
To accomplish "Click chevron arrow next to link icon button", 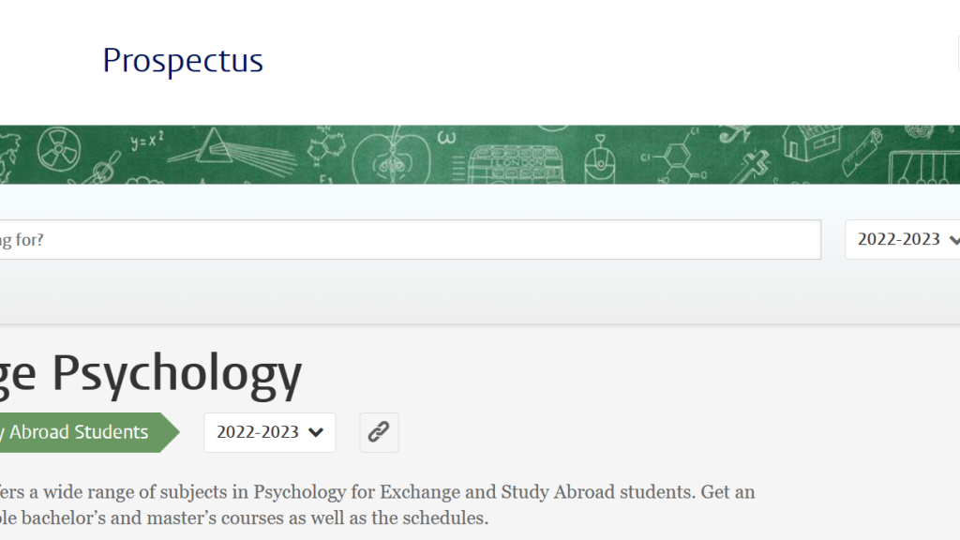I will pyautogui.click(x=316, y=432).
